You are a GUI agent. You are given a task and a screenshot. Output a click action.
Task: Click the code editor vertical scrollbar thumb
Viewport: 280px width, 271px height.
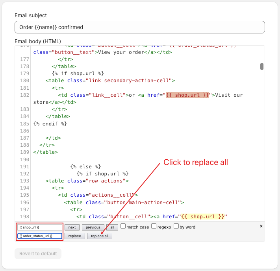click(x=262, y=66)
